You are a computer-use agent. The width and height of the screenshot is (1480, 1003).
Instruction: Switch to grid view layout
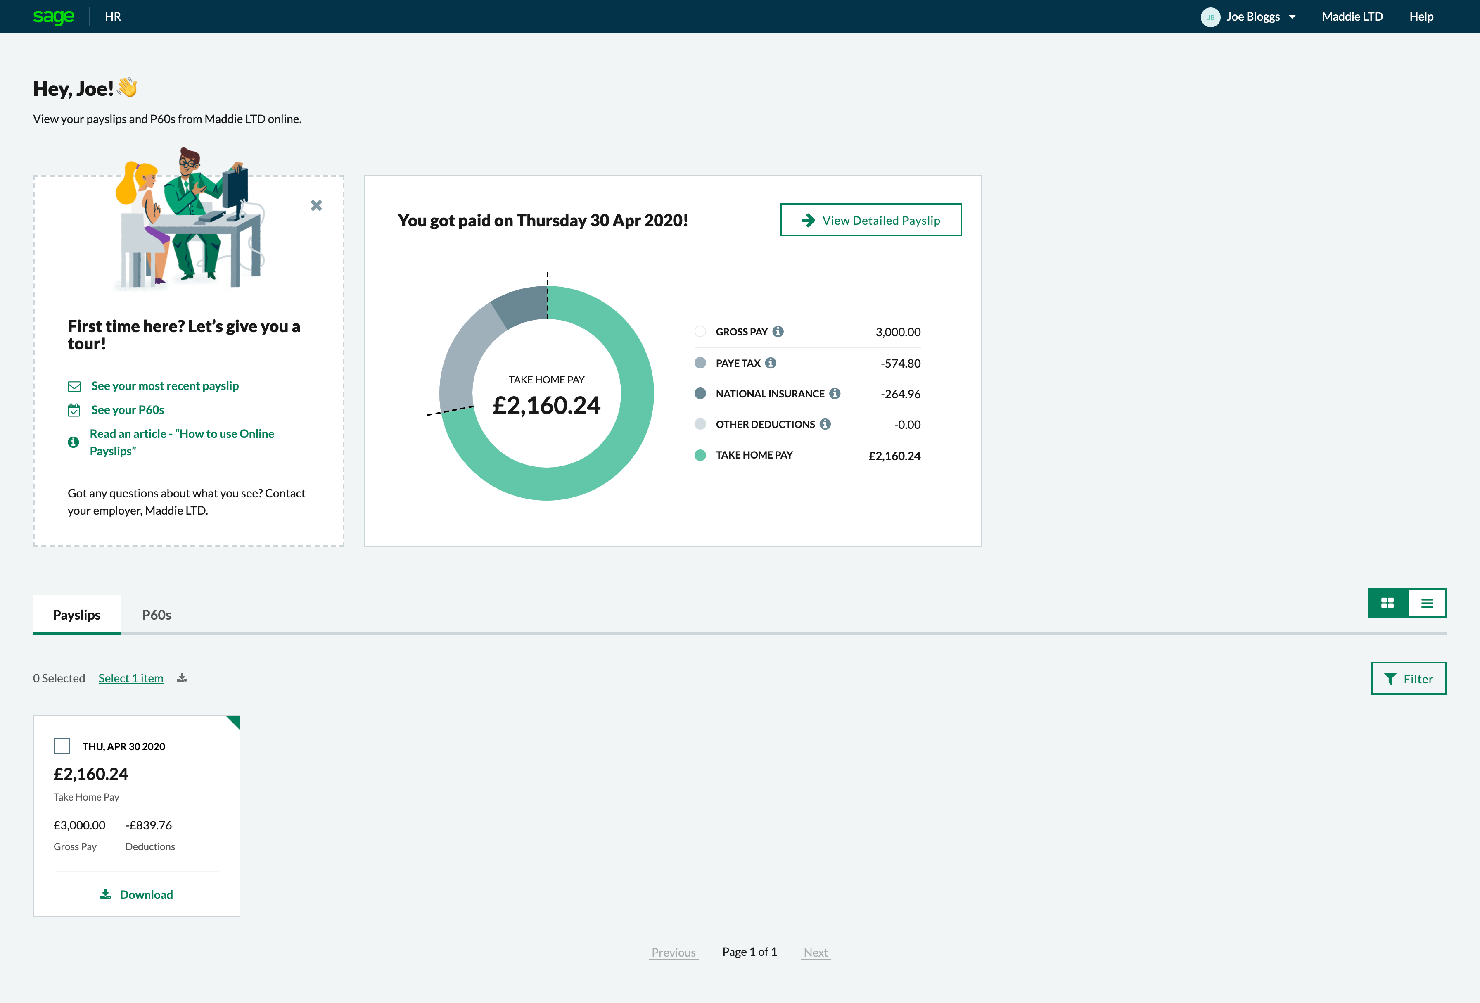pyautogui.click(x=1387, y=603)
